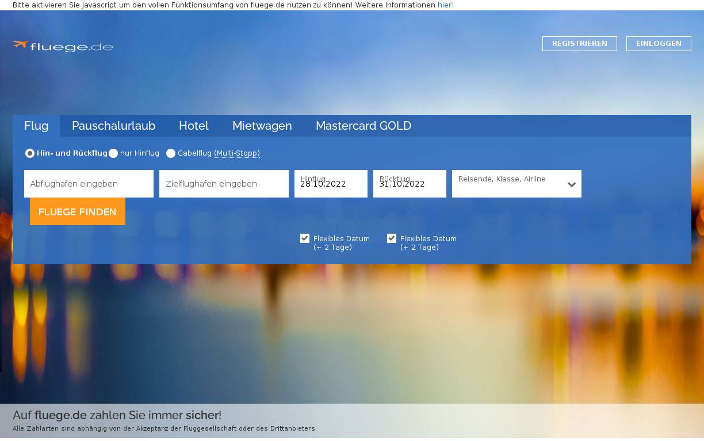Viewport: 704px width, 441px height.
Task: Click the (Multi-Stopp) link
Action: click(x=236, y=153)
